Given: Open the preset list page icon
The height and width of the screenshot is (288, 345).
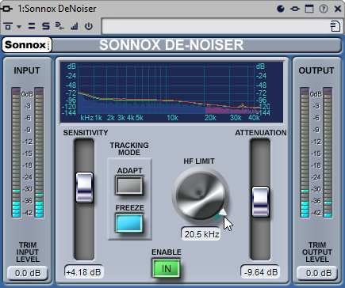Looking at the screenshot, I should pos(335,26).
